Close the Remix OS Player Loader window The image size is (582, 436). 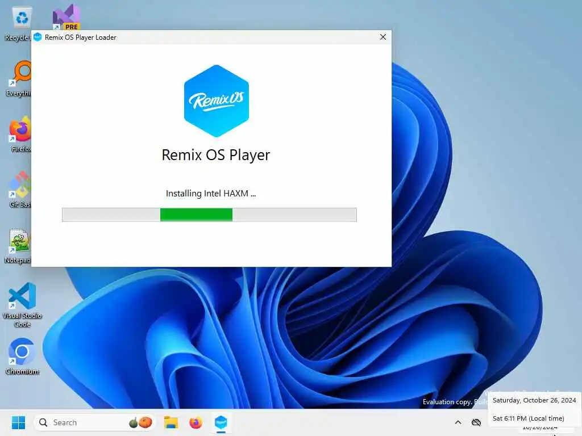point(383,37)
